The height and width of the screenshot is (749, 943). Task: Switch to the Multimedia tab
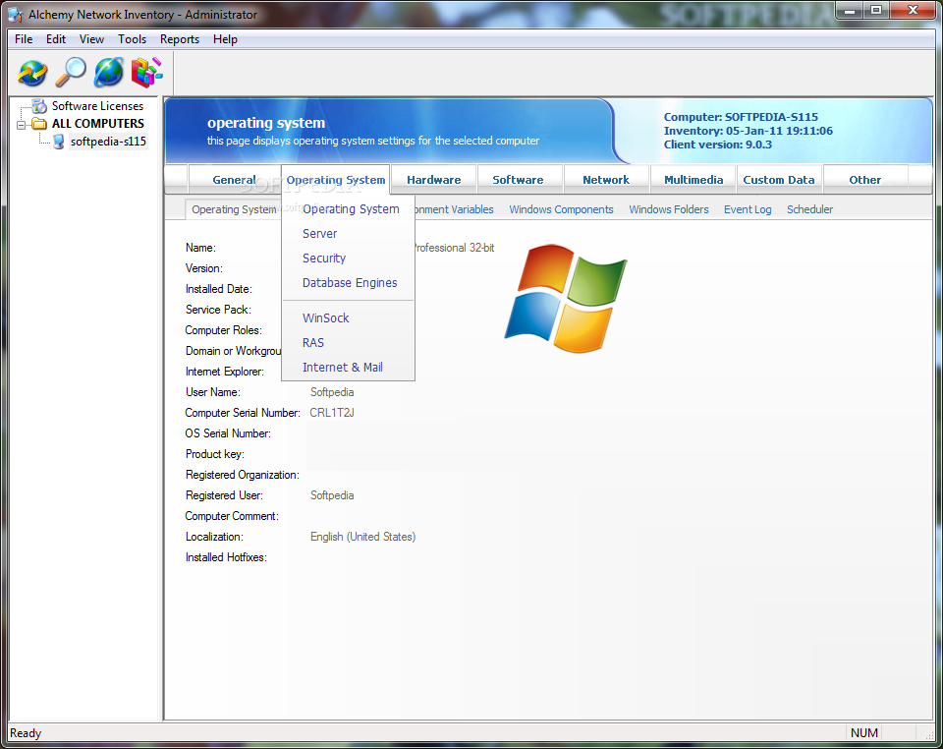click(693, 180)
